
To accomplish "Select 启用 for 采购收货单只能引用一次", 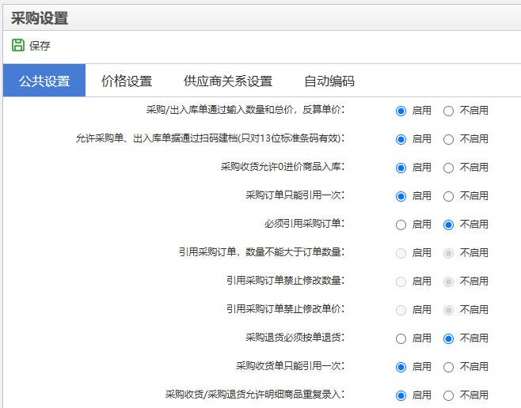I will (401, 367).
